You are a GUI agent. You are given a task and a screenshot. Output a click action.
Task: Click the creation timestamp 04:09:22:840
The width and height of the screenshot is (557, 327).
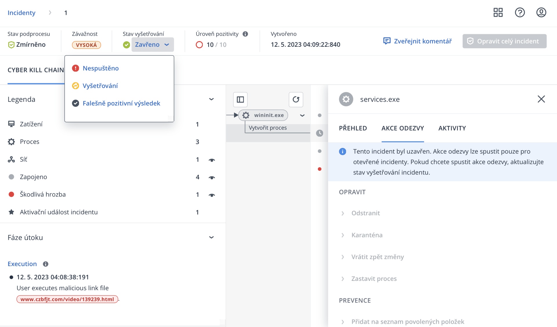(305, 45)
